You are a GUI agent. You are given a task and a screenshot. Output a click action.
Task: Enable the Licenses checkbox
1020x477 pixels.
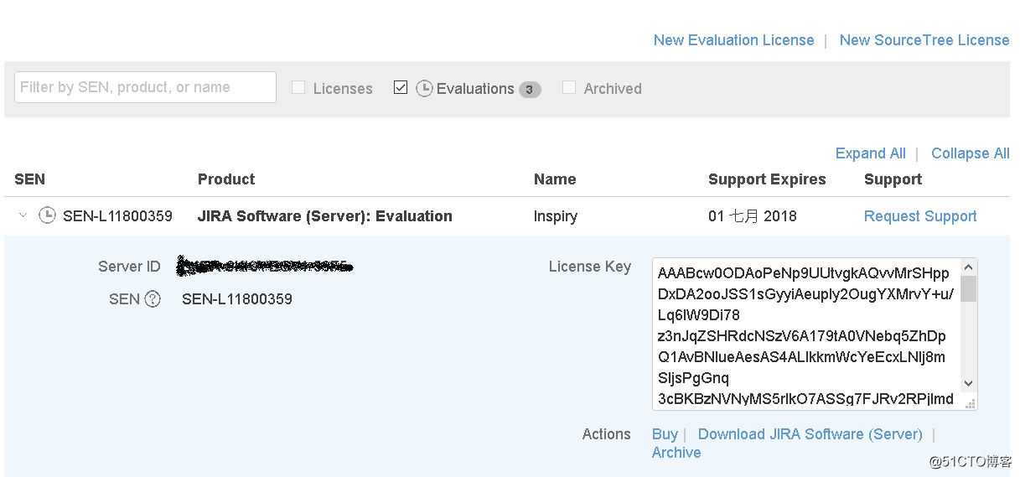coord(298,87)
